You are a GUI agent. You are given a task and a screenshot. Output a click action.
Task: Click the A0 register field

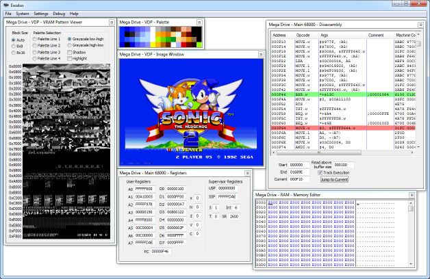144,189
